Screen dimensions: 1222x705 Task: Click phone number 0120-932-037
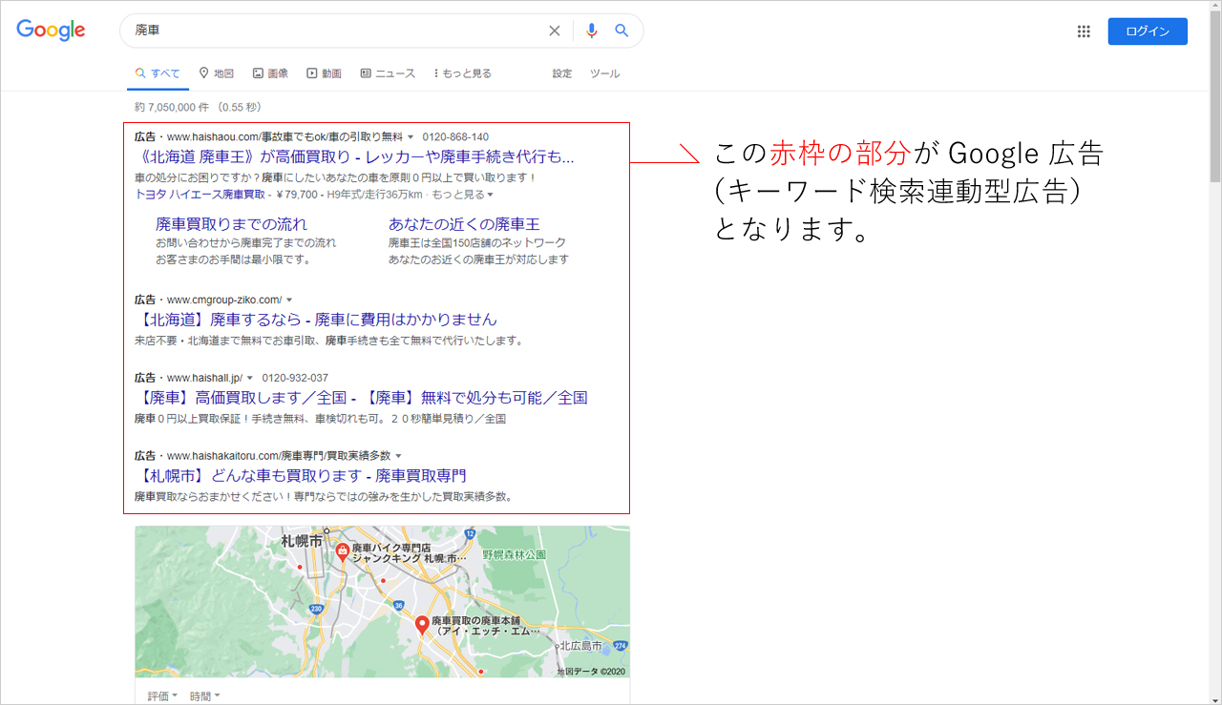click(295, 378)
